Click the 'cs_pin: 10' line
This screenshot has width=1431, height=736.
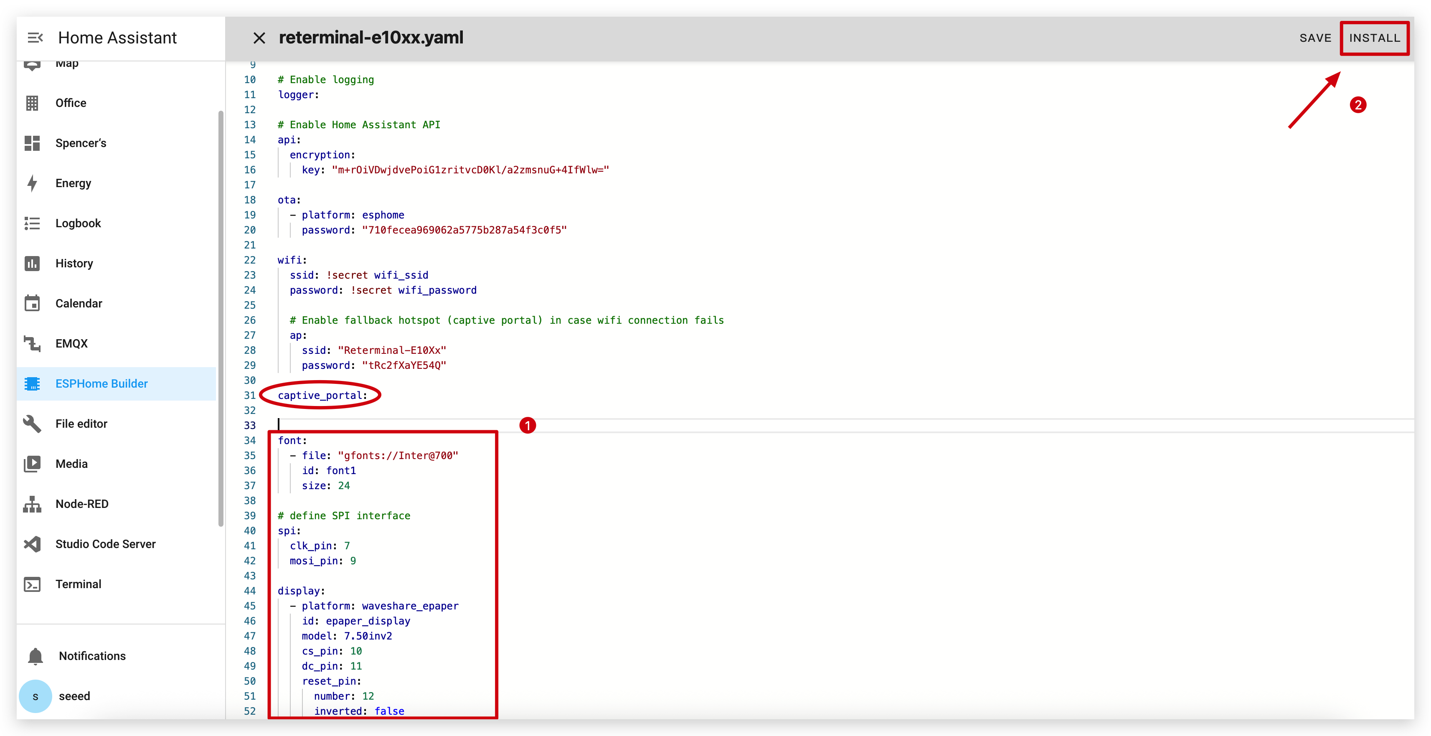(332, 651)
